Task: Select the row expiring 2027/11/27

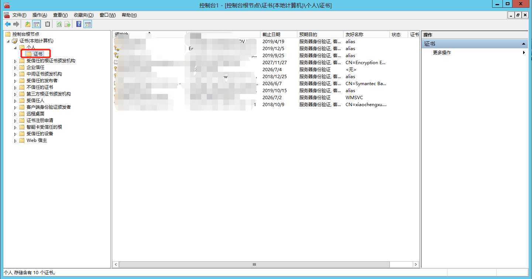Action: click(265, 63)
